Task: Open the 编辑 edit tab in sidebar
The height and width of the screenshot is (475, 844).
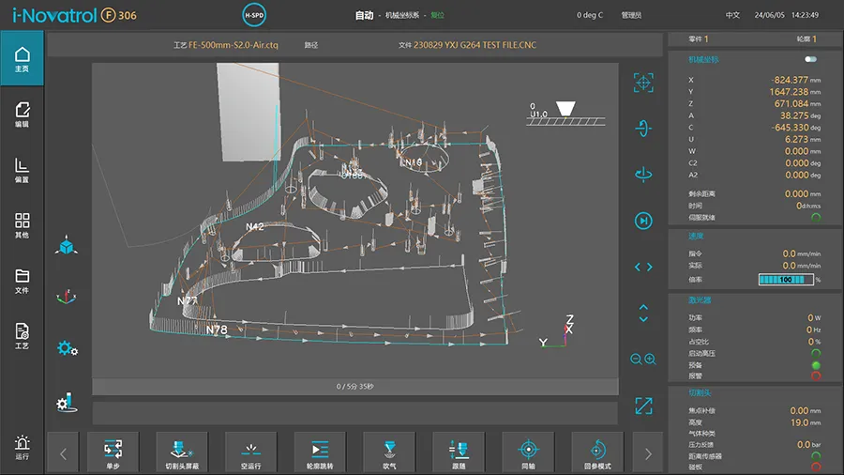Action: [22, 115]
